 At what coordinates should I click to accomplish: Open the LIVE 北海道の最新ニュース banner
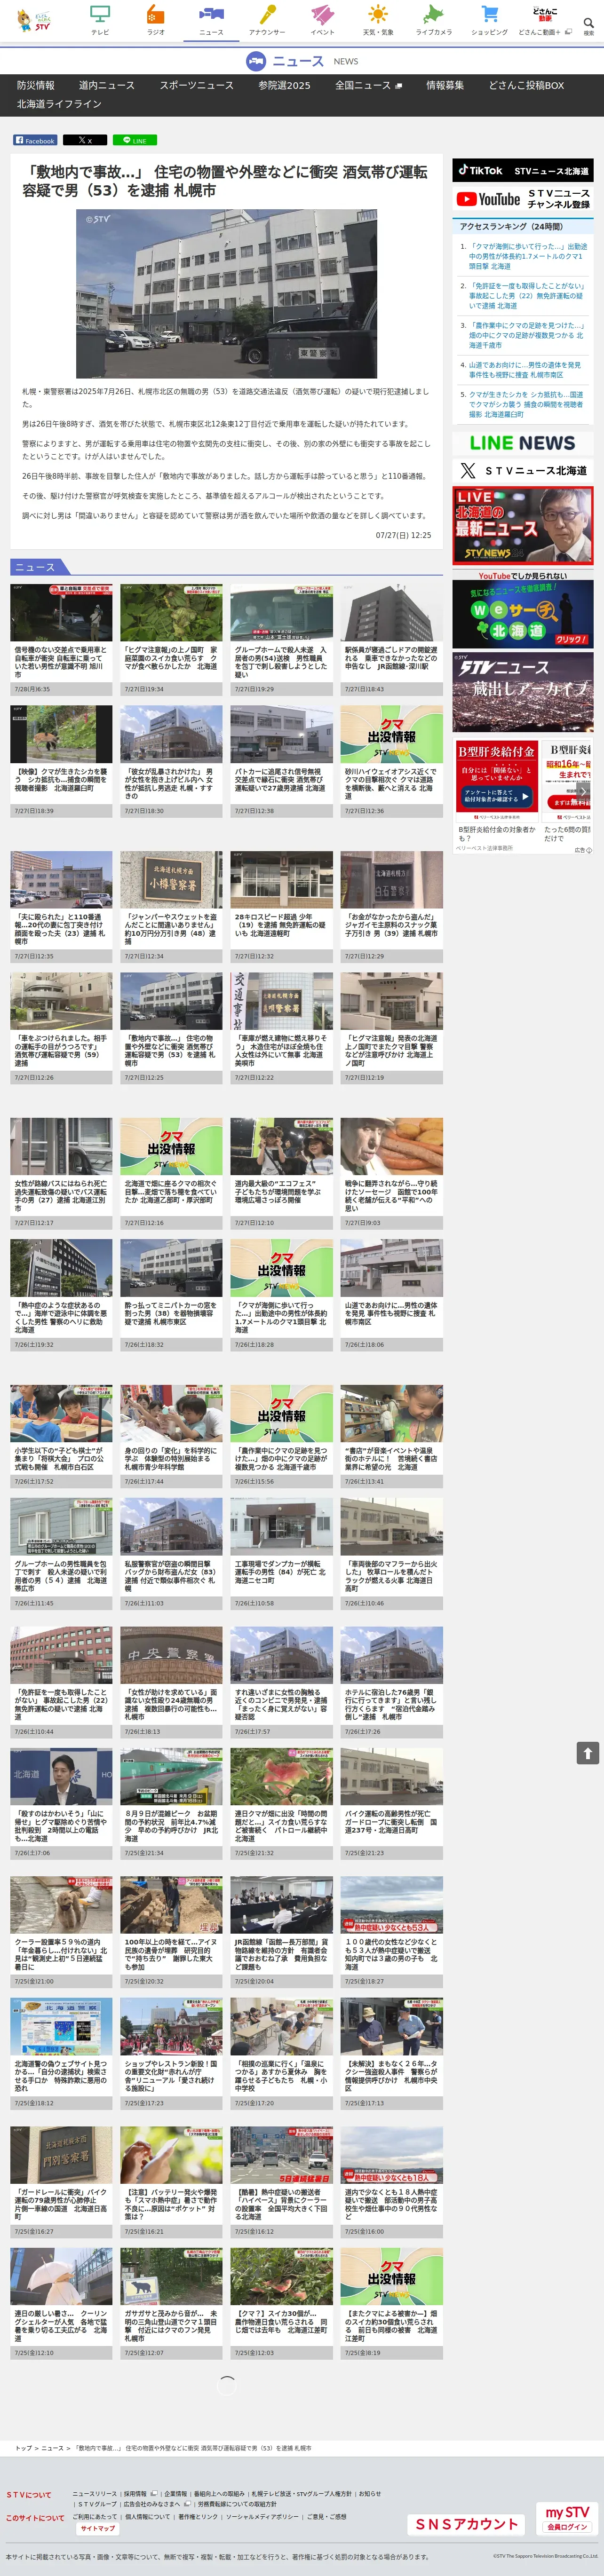523,526
